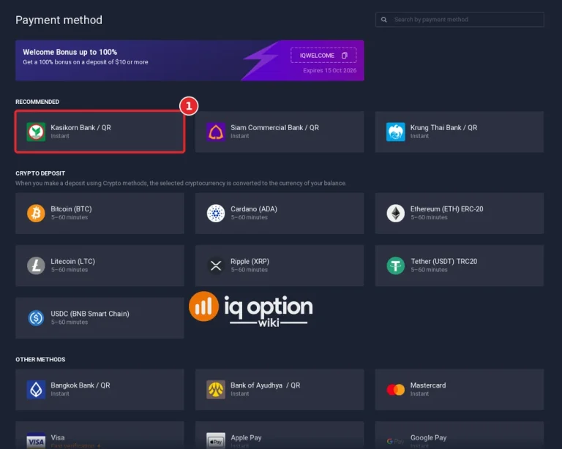Select the Google Pay label
562x449 pixels.
coord(428,437)
